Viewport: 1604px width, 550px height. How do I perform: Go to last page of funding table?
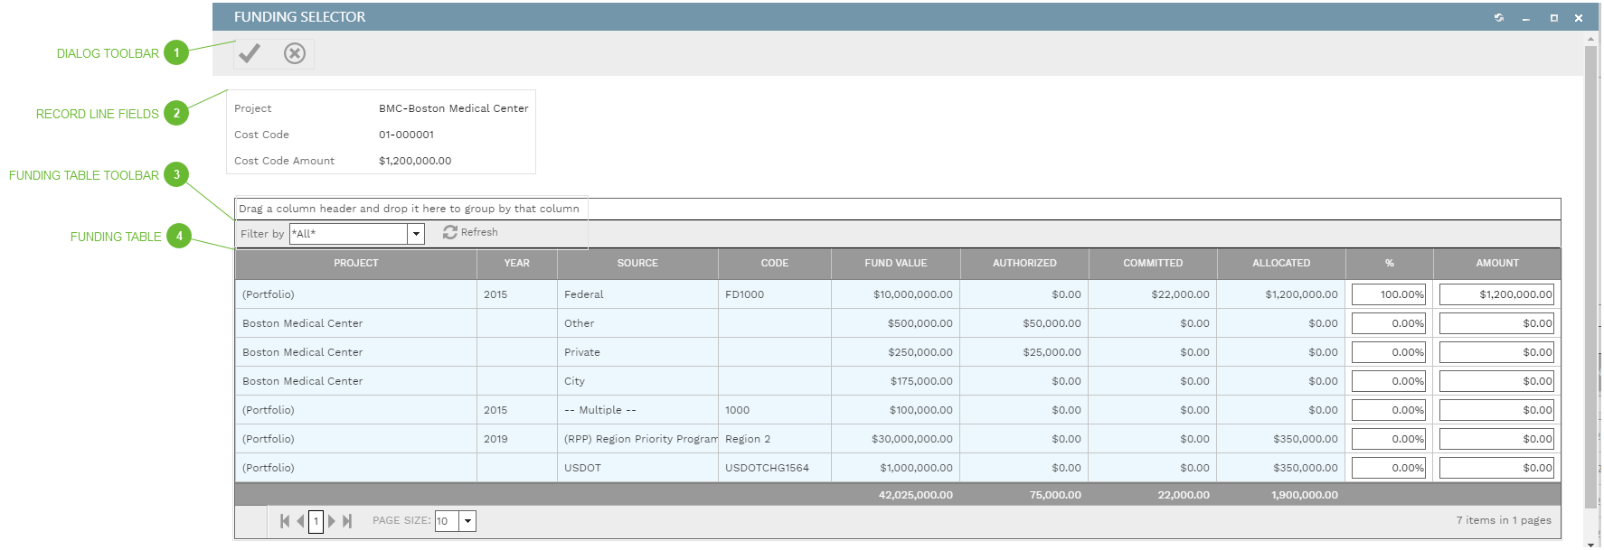click(x=347, y=521)
